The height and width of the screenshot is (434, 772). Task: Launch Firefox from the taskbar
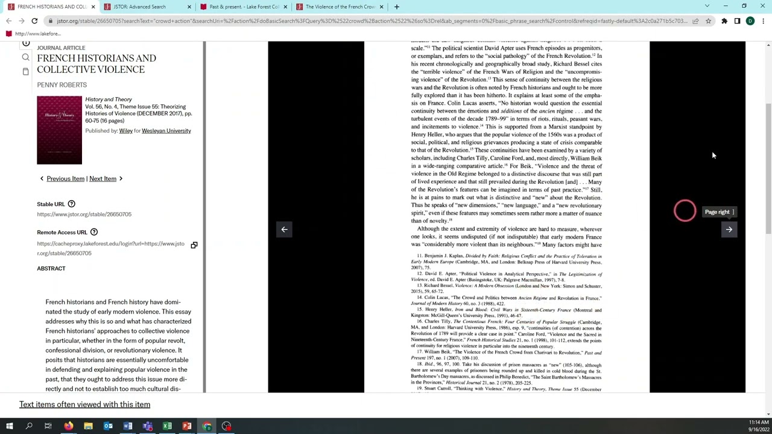pyautogui.click(x=68, y=426)
